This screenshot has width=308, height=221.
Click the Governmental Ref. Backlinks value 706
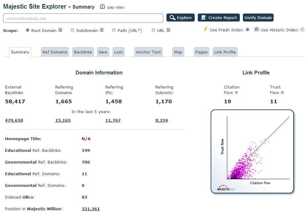click(86, 162)
